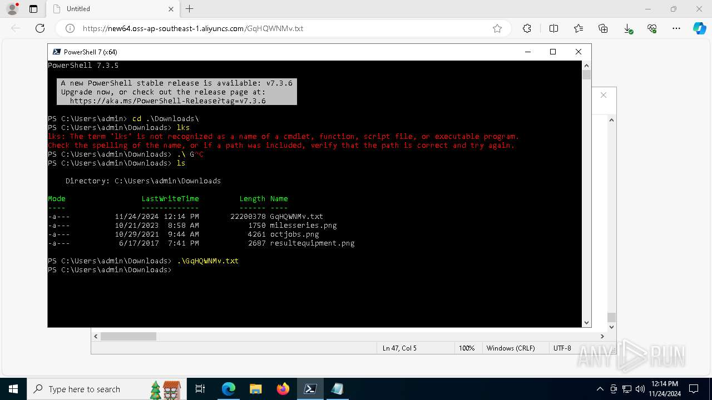Click the holiday search highlight icon
This screenshot has height=400, width=712.
tap(166, 389)
